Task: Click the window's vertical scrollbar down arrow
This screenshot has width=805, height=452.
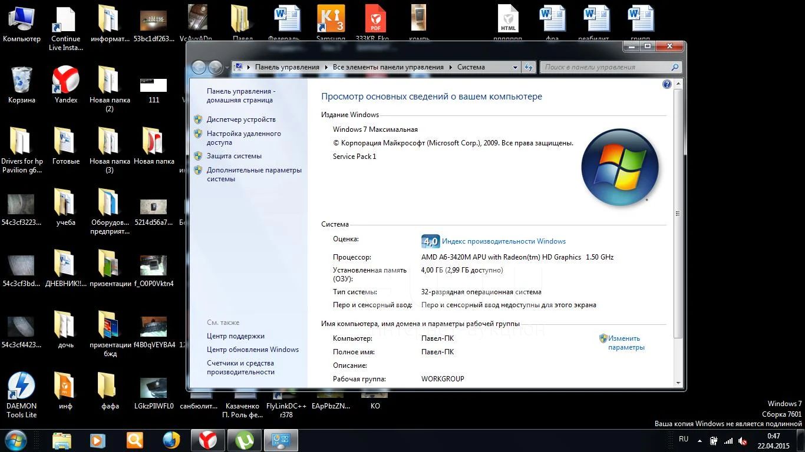Action: click(678, 383)
